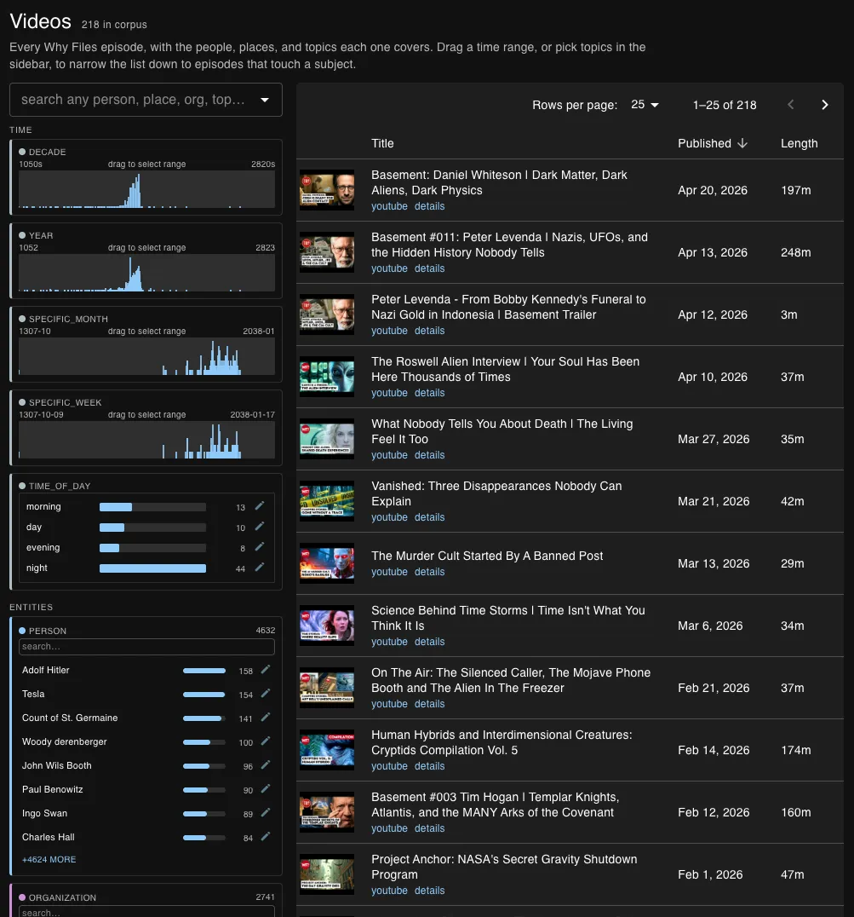Click the pencil icon next to morning
The width and height of the screenshot is (854, 917).
[260, 506]
